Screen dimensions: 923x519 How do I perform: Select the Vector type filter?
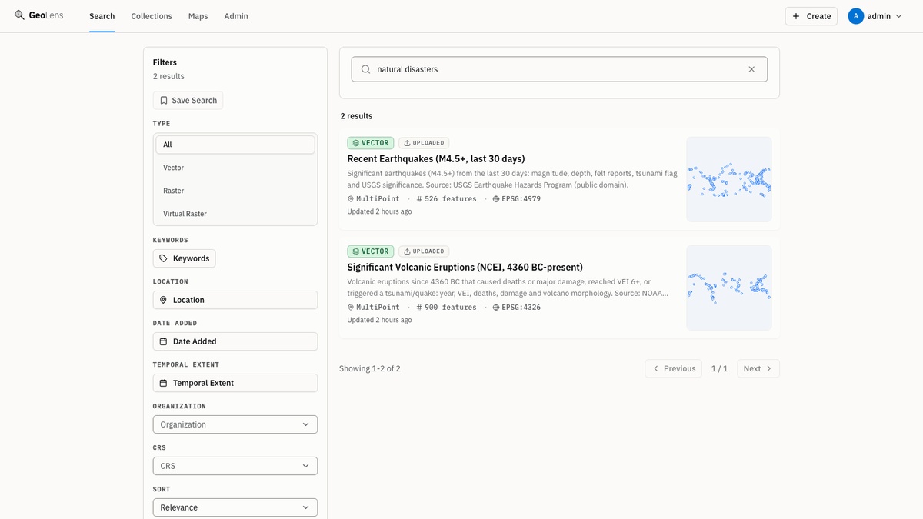tap(235, 168)
